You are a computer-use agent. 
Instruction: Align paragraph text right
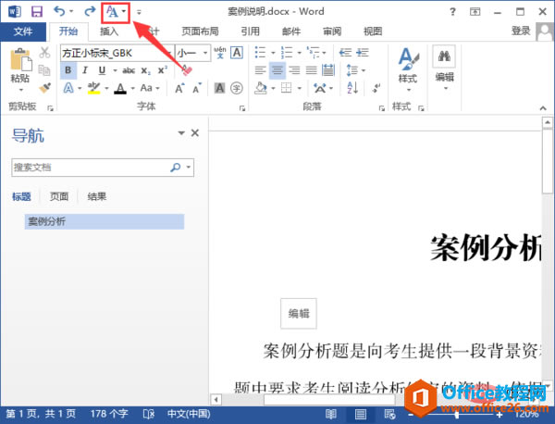coord(294,70)
